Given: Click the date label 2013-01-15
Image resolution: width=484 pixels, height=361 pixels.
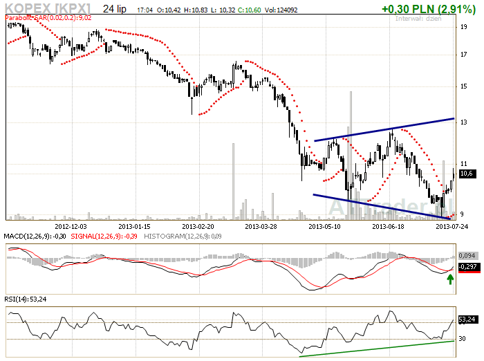Looking at the screenshot, I should [x=134, y=226].
